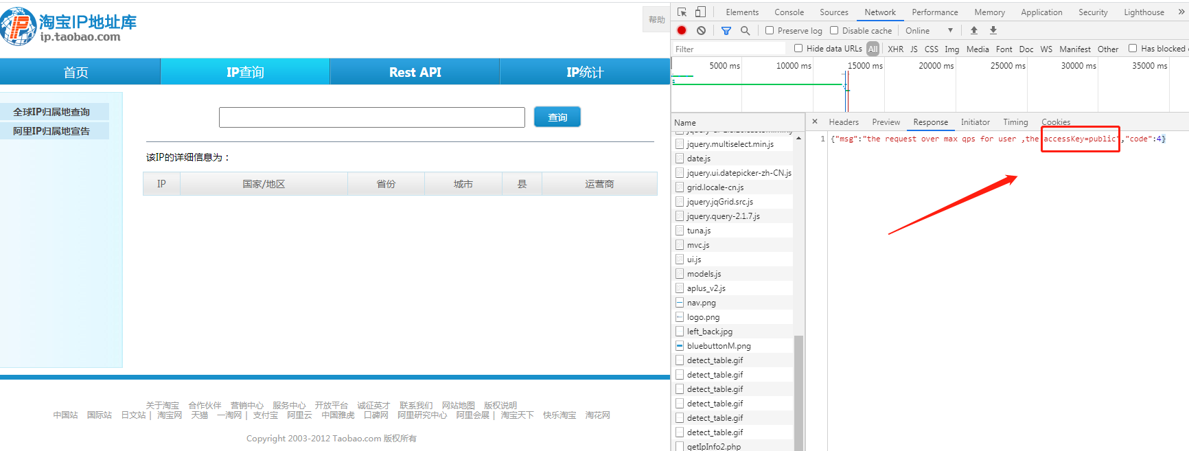The image size is (1189, 451).
Task: Enable the Preserve log checkbox
Action: pyautogui.click(x=770, y=30)
